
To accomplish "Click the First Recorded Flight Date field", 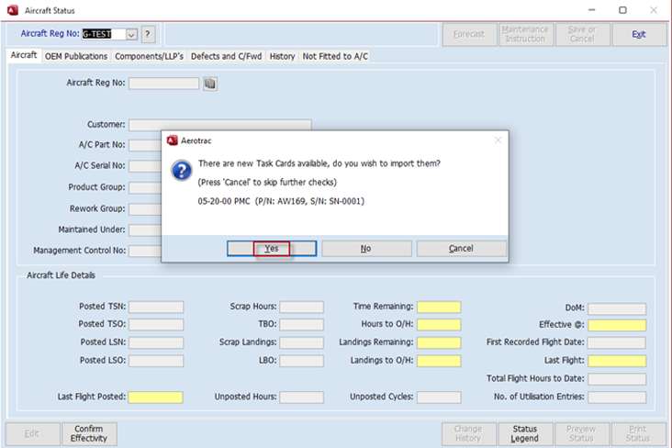I will tap(617, 342).
